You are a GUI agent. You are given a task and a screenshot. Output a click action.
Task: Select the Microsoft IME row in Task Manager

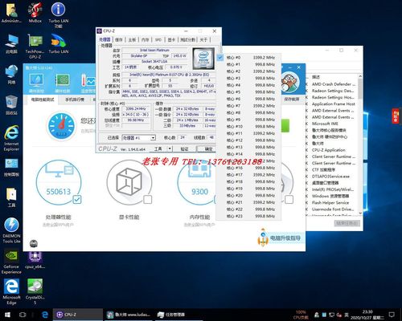[x=332, y=124]
